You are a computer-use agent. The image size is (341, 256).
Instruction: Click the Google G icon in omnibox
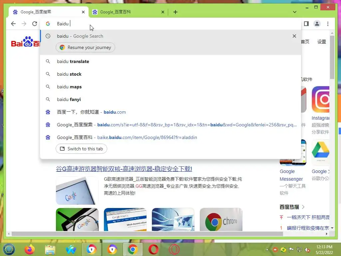(48, 24)
